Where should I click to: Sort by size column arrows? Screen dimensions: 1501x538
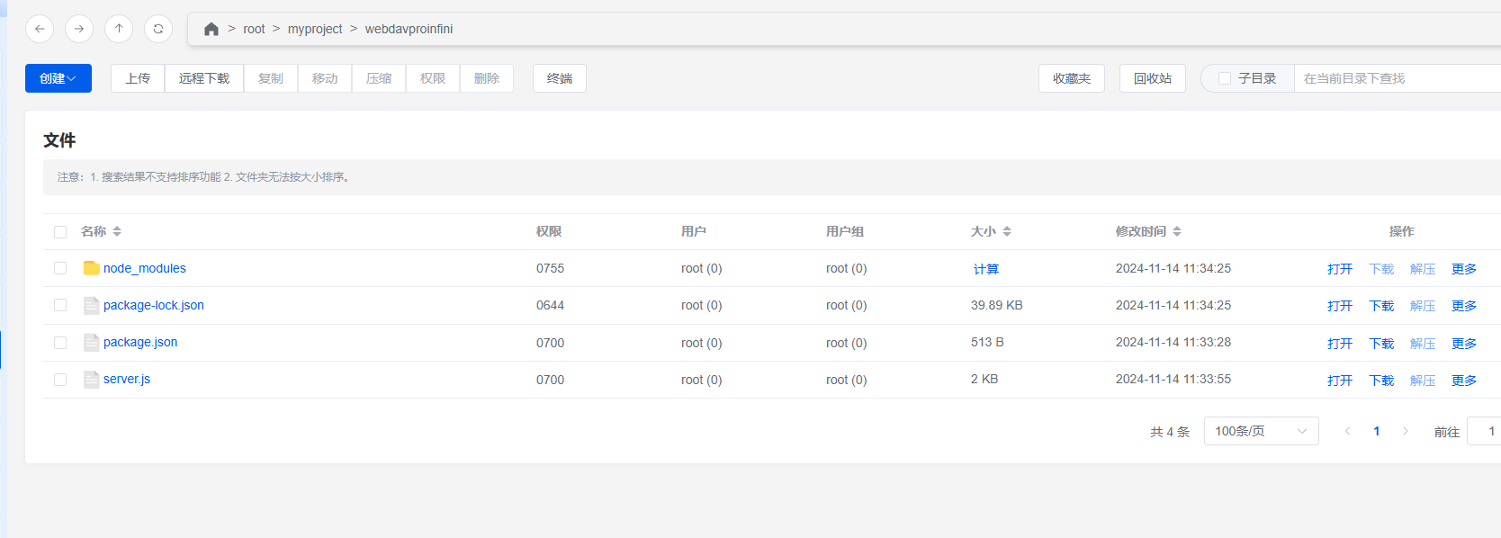click(x=1007, y=232)
